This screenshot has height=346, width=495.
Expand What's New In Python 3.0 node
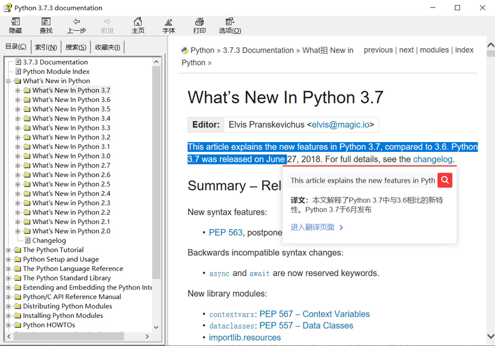pyautogui.click(x=18, y=156)
